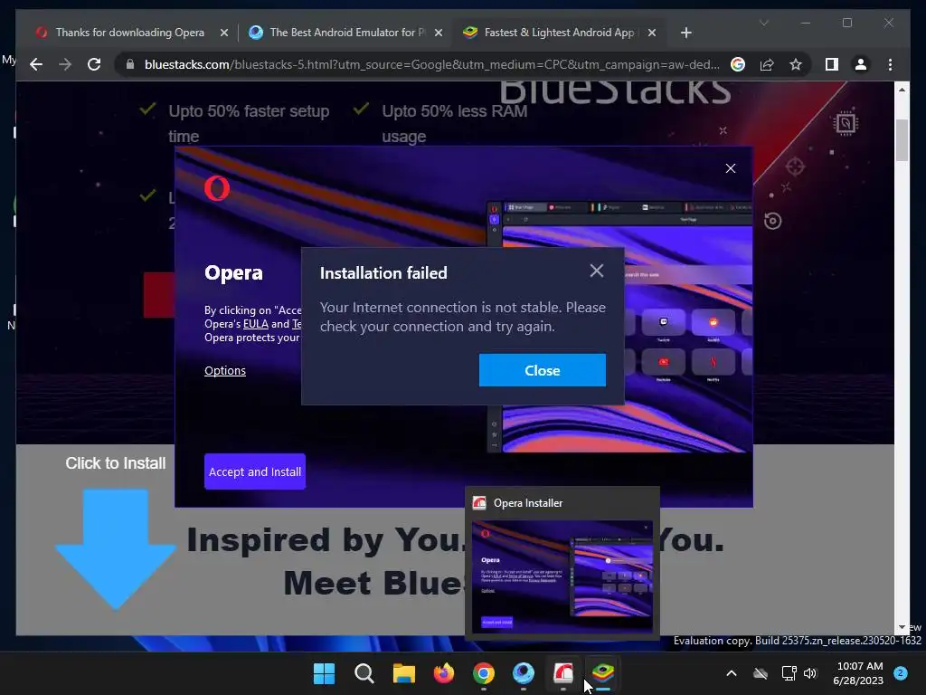Image resolution: width=926 pixels, height=695 pixels.
Task: Open BlueStacks taskbar icon
Action: 603,673
